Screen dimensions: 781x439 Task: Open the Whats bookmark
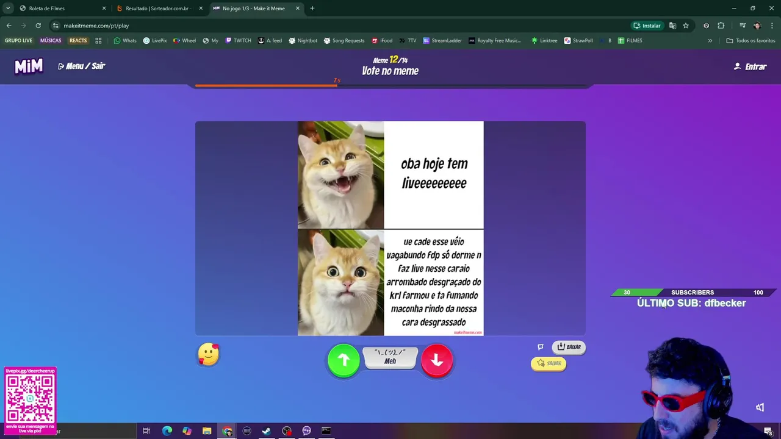pyautogui.click(x=125, y=41)
